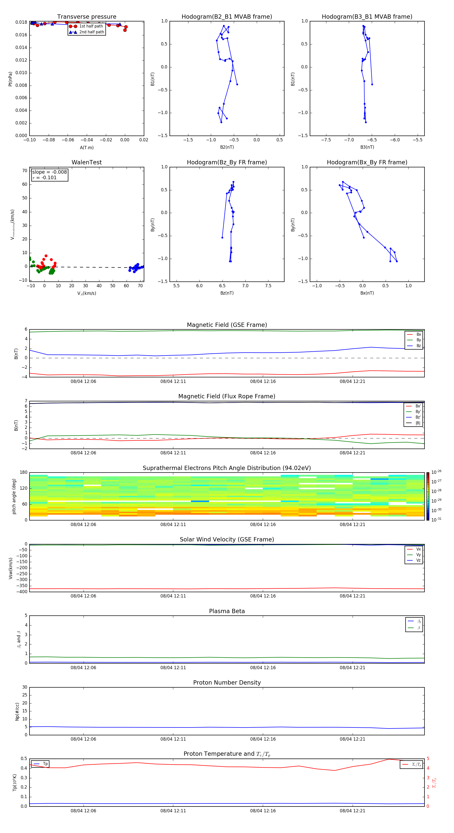The image size is (454, 833).
Task: Click the "pitch angle (deg)" axis label
Action: pos(14,496)
